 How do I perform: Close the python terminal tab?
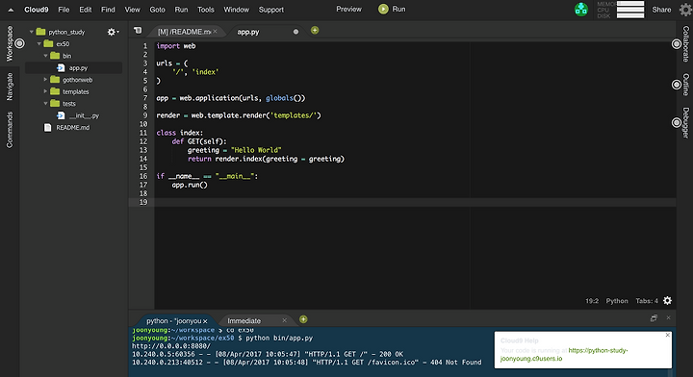point(205,321)
